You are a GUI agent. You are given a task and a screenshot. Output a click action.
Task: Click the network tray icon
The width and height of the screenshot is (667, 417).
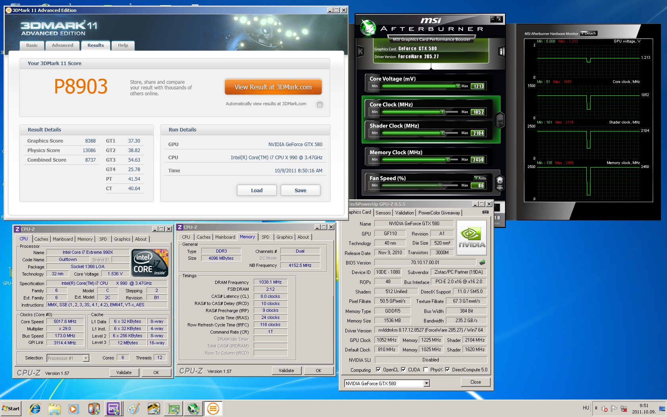[624, 409]
